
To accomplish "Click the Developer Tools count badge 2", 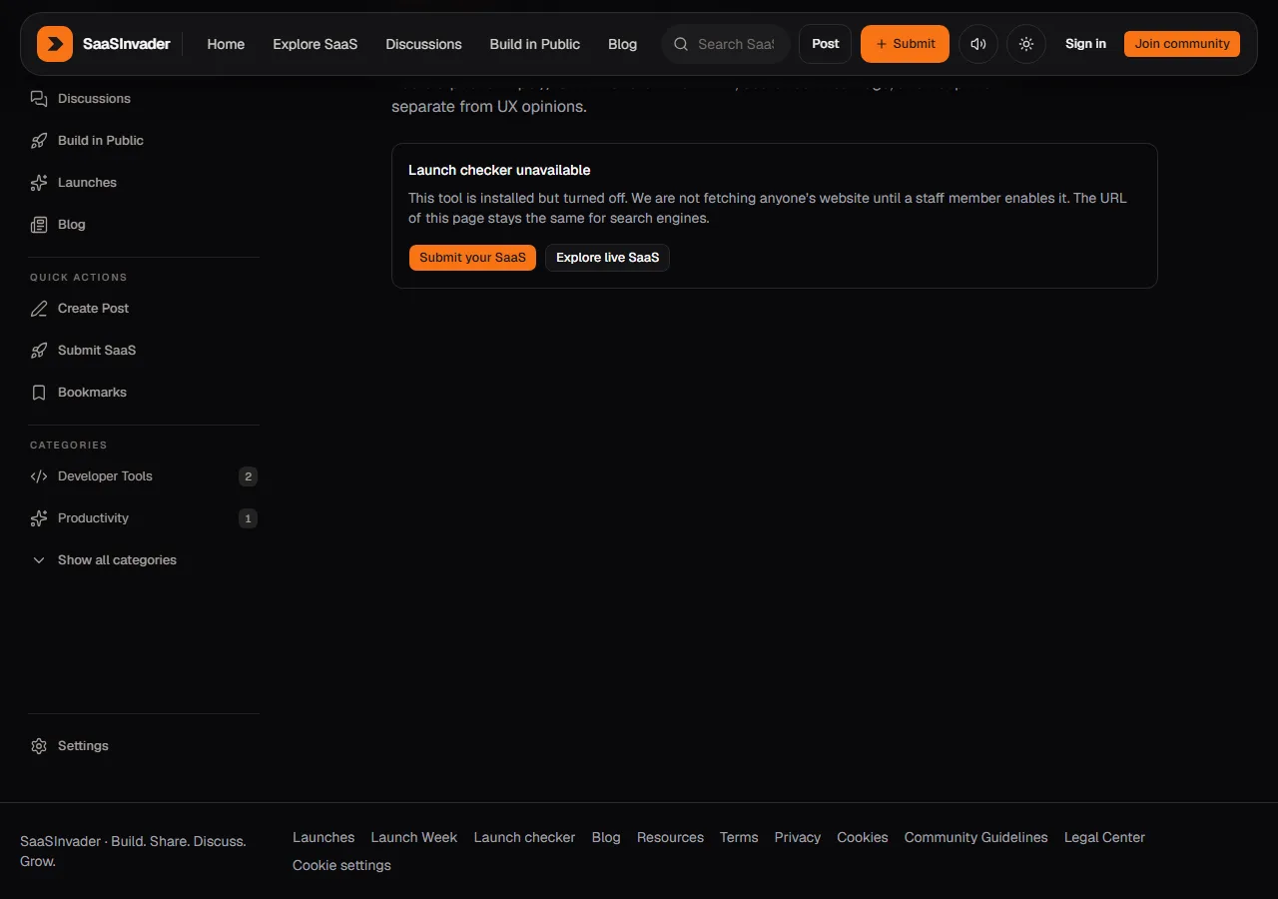I will 248,476.
